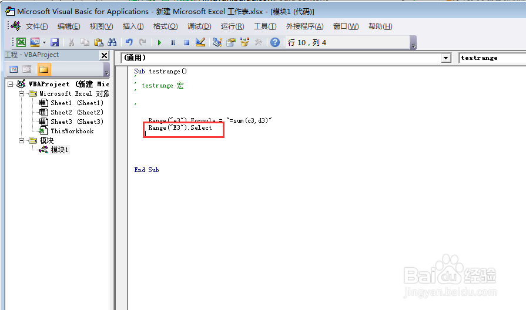The height and width of the screenshot is (310, 526).
Task: Open the 编辑(E) menu
Action: click(69, 26)
